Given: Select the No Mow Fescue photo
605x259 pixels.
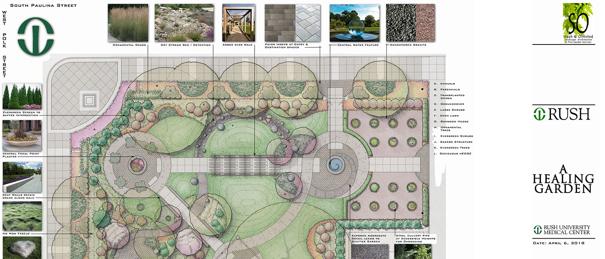Looking at the screenshot, I should click(22, 216).
